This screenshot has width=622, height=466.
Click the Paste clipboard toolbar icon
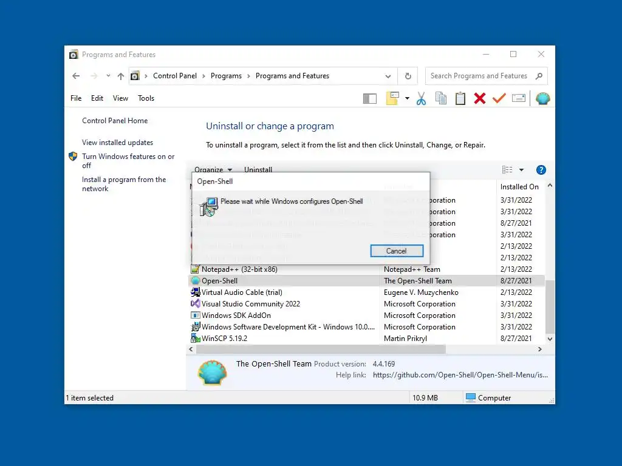click(460, 98)
